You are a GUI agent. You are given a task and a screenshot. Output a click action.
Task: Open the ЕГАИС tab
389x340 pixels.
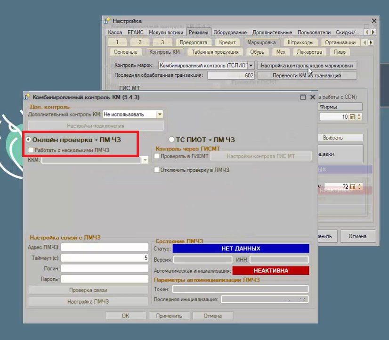pyautogui.click(x=136, y=32)
